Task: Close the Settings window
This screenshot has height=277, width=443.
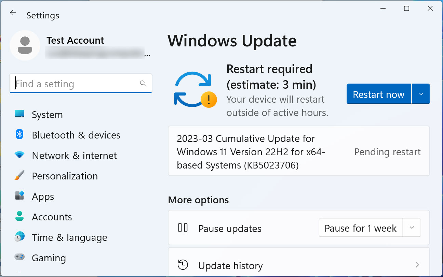Action: [430, 9]
